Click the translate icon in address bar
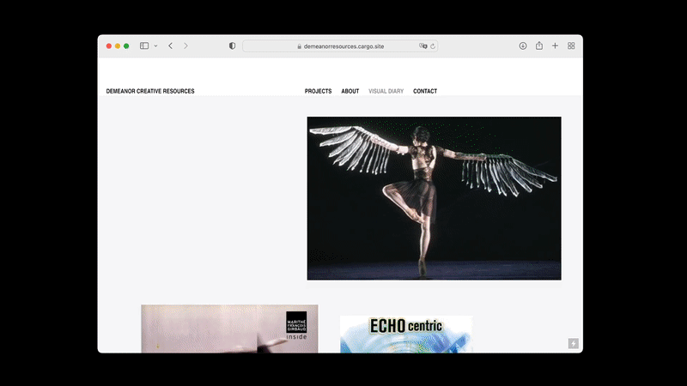The width and height of the screenshot is (687, 386). click(x=423, y=46)
